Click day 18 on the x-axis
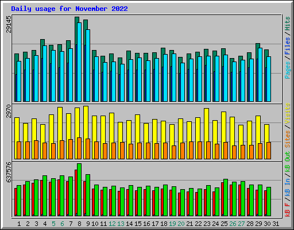This screenshot has width=294, height=230. (164, 224)
